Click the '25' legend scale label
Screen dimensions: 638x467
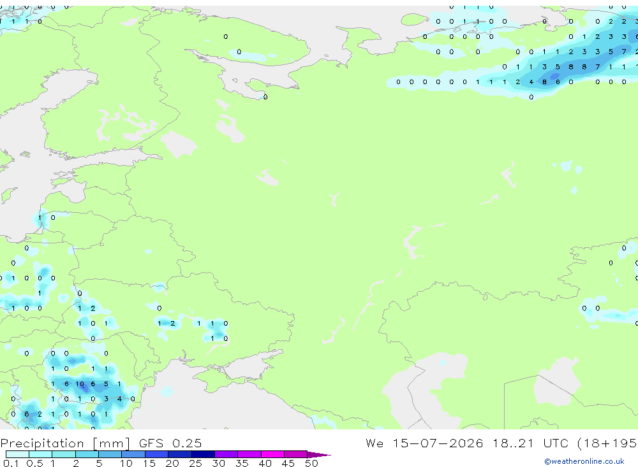[x=195, y=463]
